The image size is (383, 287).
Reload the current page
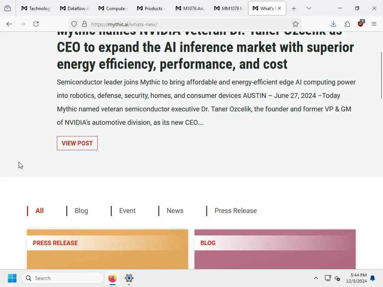36,24
